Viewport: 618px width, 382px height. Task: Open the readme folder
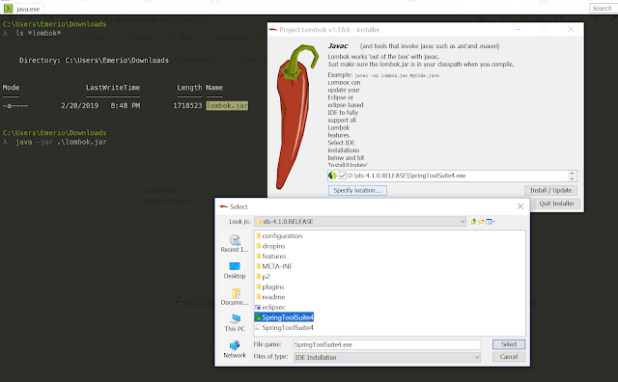point(270,297)
